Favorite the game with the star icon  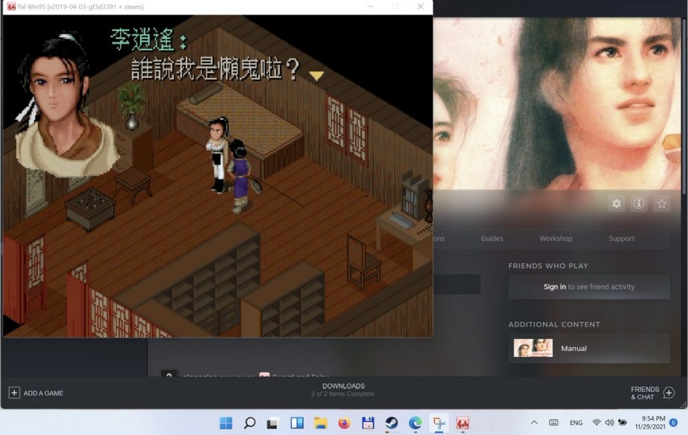click(662, 204)
